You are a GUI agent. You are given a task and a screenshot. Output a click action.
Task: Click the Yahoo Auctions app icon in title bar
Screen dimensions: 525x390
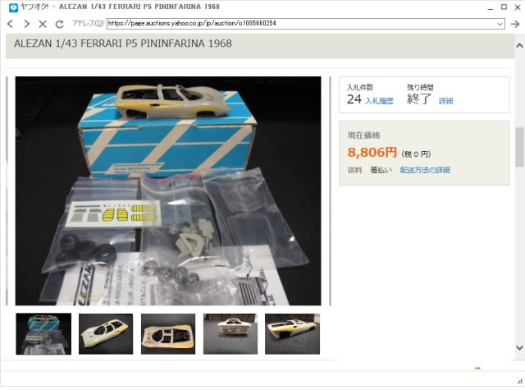tap(13, 7)
